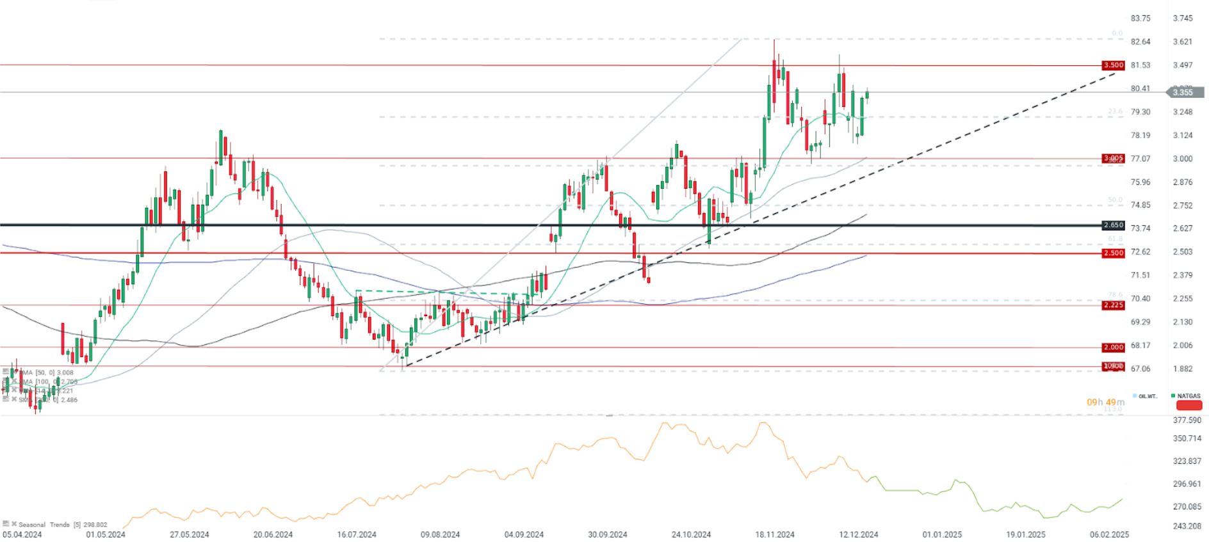Select the NATGAS symbol label
This screenshot has width=1209, height=542.
click(x=1189, y=396)
